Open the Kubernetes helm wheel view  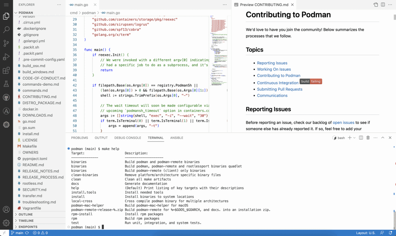[x=6, y=125]
